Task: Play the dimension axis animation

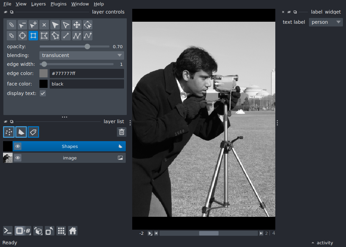Action: [150, 233]
